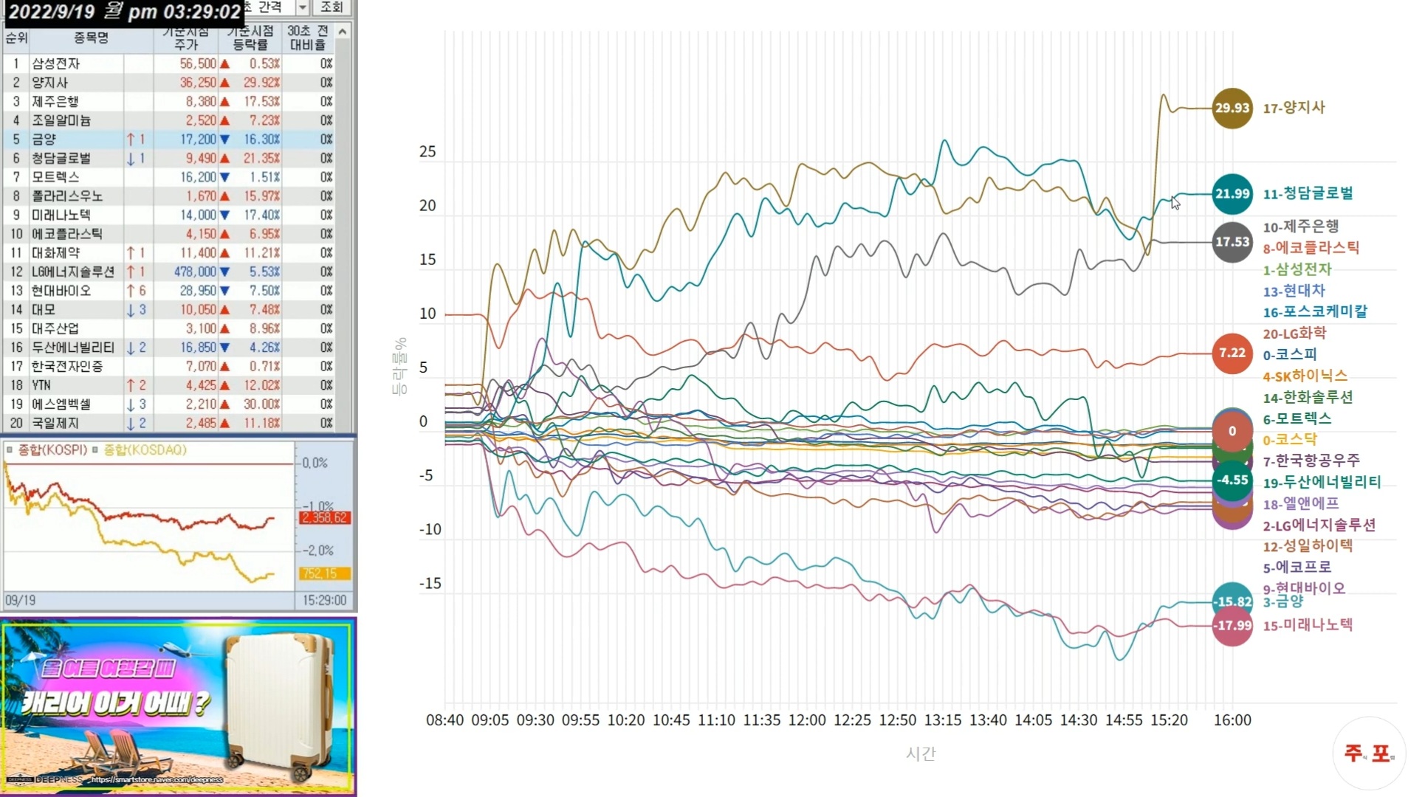Image resolution: width=1411 pixels, height=797 pixels.
Task: Select the highlighted 금양 row name
Action: click(44, 139)
